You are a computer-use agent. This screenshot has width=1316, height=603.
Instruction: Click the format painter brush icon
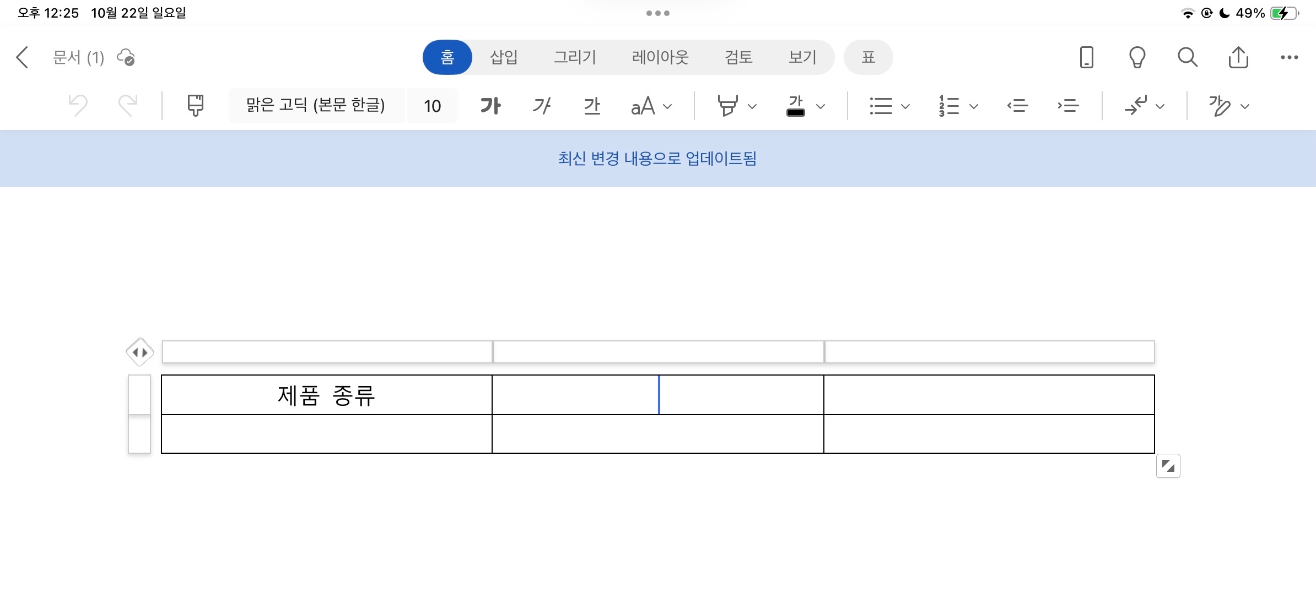coord(195,105)
